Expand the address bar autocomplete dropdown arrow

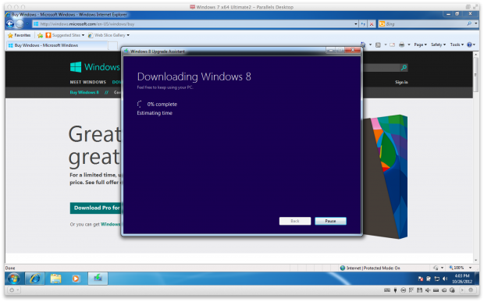356,23
